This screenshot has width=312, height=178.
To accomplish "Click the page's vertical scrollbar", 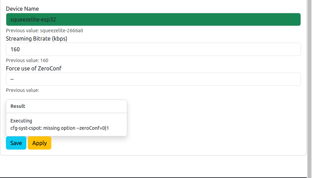I will (x=309, y=87).
